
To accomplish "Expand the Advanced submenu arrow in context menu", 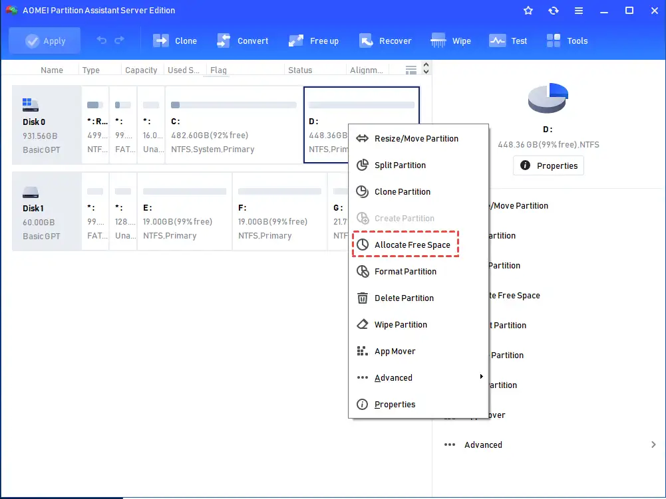I will pyautogui.click(x=481, y=376).
